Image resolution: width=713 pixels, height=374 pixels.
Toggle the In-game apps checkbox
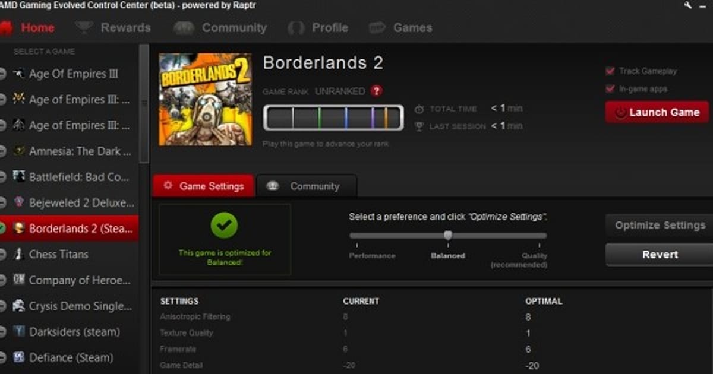point(610,89)
